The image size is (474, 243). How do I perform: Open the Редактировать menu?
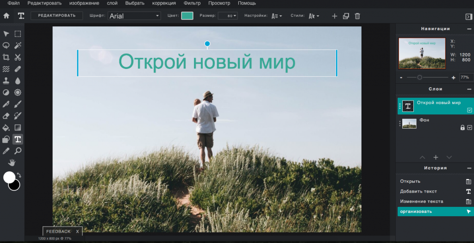click(x=44, y=3)
